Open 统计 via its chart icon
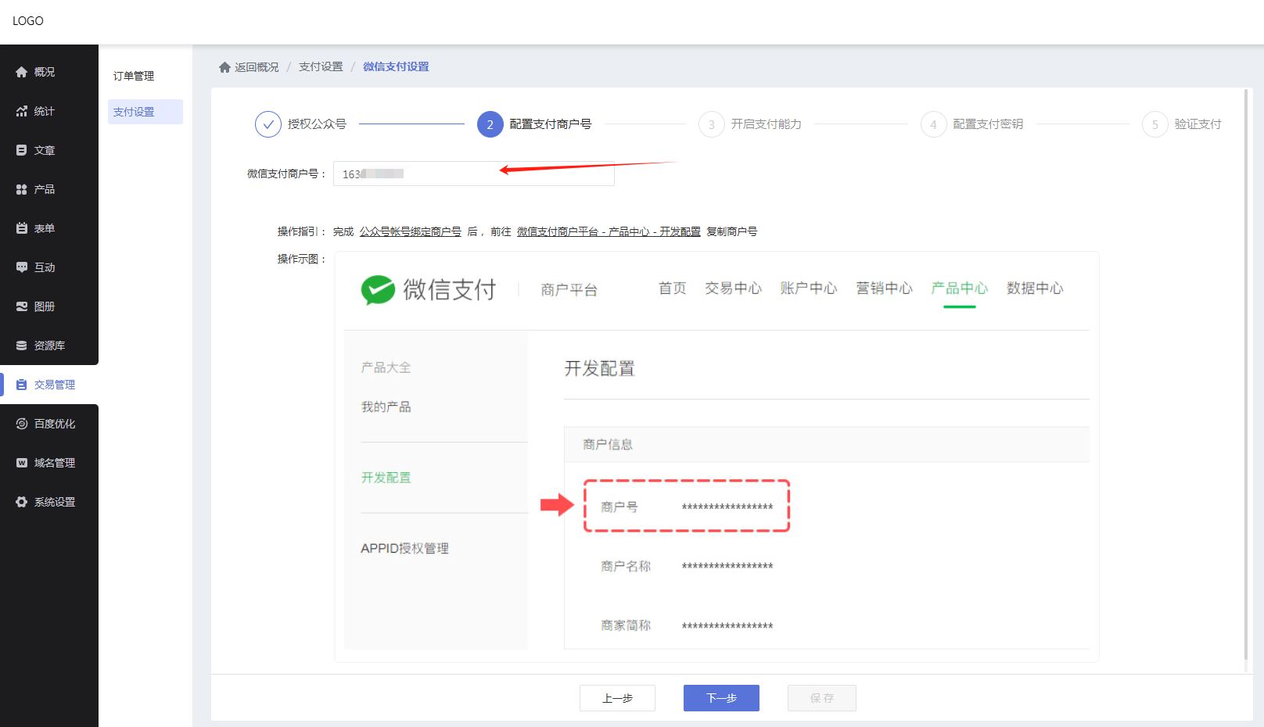The height and width of the screenshot is (727, 1264). pyautogui.click(x=22, y=111)
